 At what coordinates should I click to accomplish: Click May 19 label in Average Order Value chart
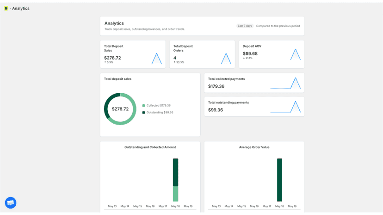click(x=292, y=206)
